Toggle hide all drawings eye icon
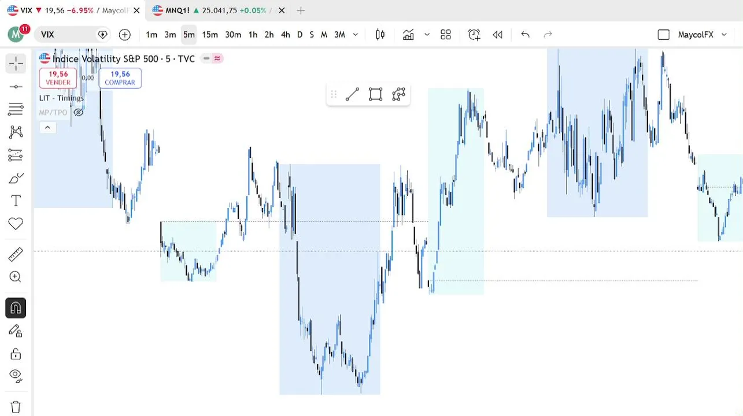 click(x=16, y=377)
